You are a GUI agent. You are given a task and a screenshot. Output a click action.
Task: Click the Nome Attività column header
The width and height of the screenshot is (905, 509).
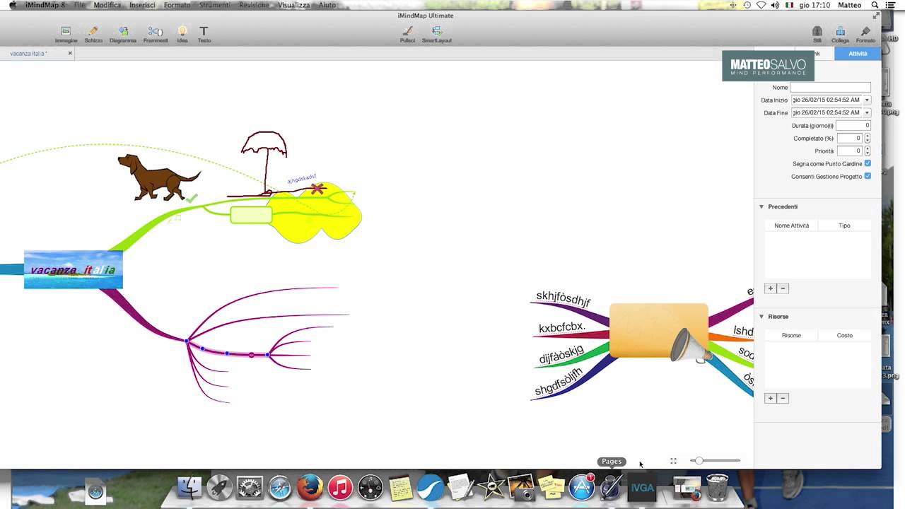click(x=791, y=226)
